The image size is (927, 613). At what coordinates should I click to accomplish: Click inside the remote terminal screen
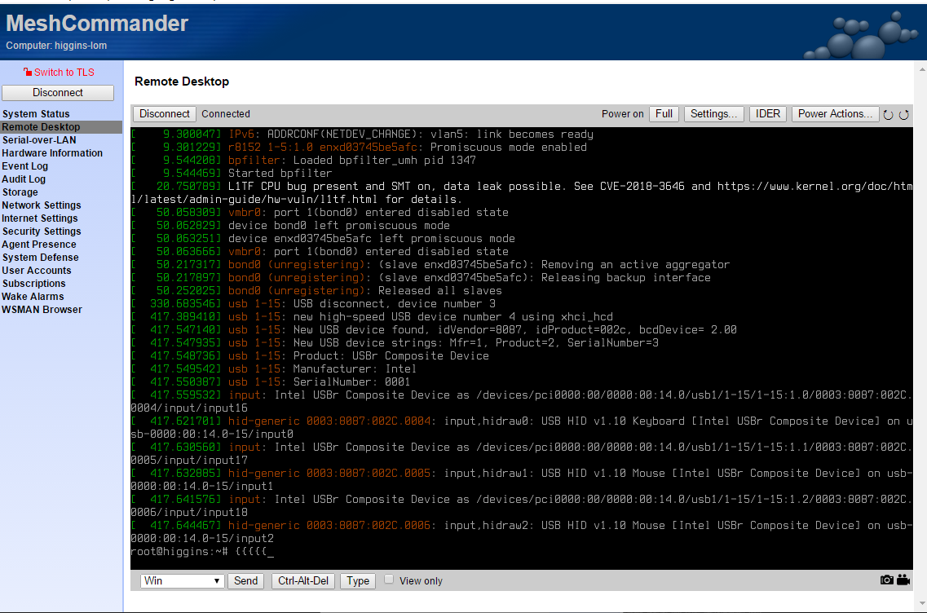(x=522, y=348)
